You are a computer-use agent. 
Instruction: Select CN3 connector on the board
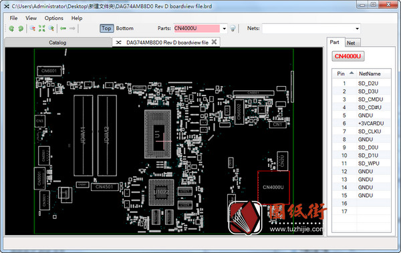tap(40, 121)
